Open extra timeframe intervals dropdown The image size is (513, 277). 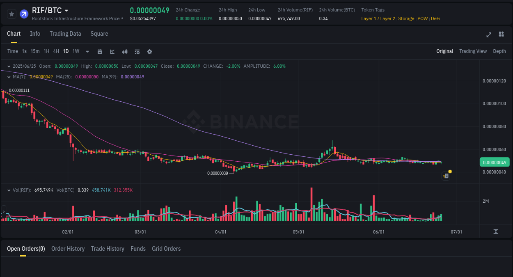click(87, 51)
